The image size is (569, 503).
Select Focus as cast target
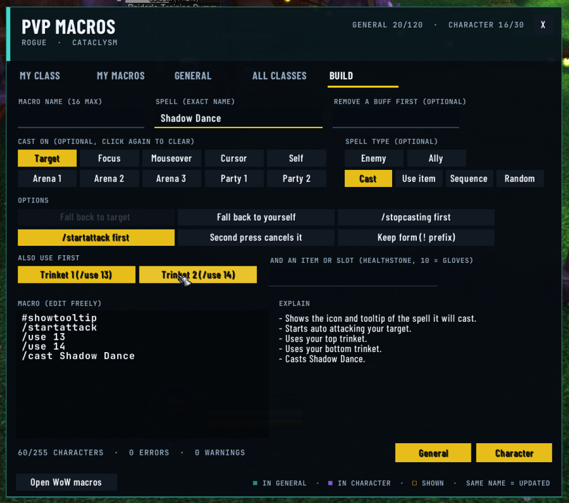click(109, 158)
